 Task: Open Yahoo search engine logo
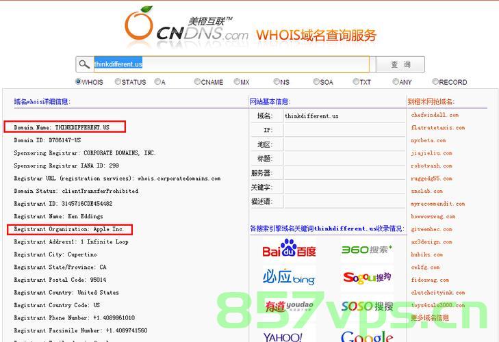click(x=282, y=337)
